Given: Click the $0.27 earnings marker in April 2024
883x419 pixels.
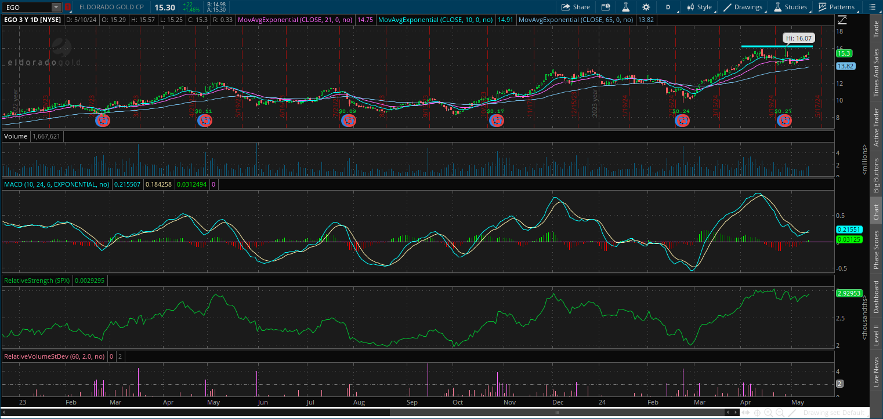Looking at the screenshot, I should [784, 121].
